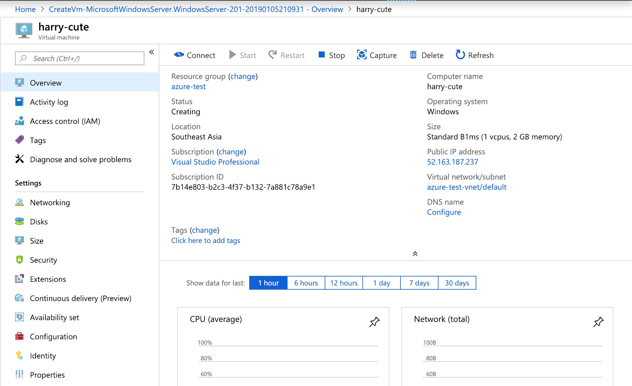Select the 6 hours time range
This screenshot has height=386, width=632.
[x=306, y=283]
